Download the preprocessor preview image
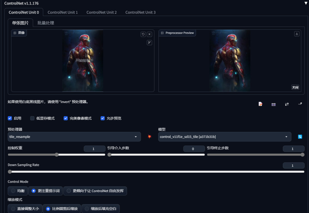309x213 pixels. (297, 34)
